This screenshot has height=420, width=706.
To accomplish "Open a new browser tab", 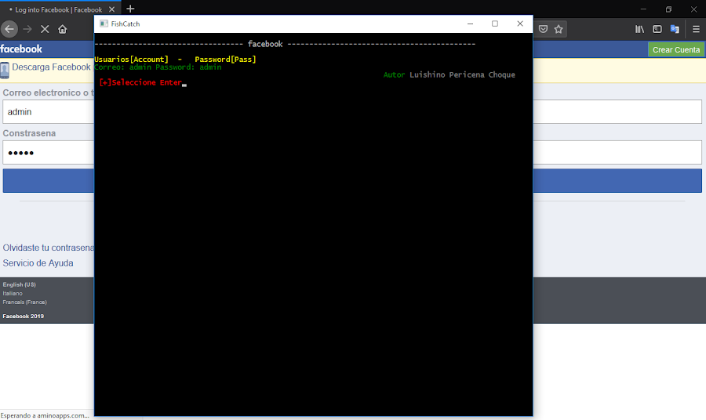I will point(130,9).
